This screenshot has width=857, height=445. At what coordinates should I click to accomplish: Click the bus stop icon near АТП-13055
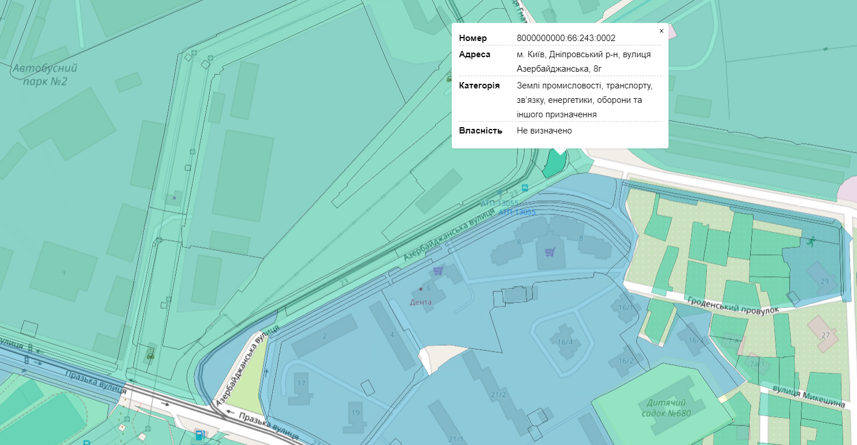click(525, 188)
